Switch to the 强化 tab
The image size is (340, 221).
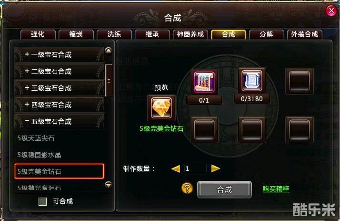[38, 34]
